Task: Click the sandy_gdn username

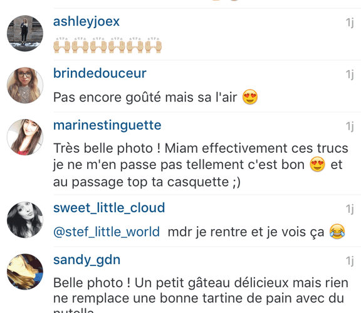Action: point(86,260)
